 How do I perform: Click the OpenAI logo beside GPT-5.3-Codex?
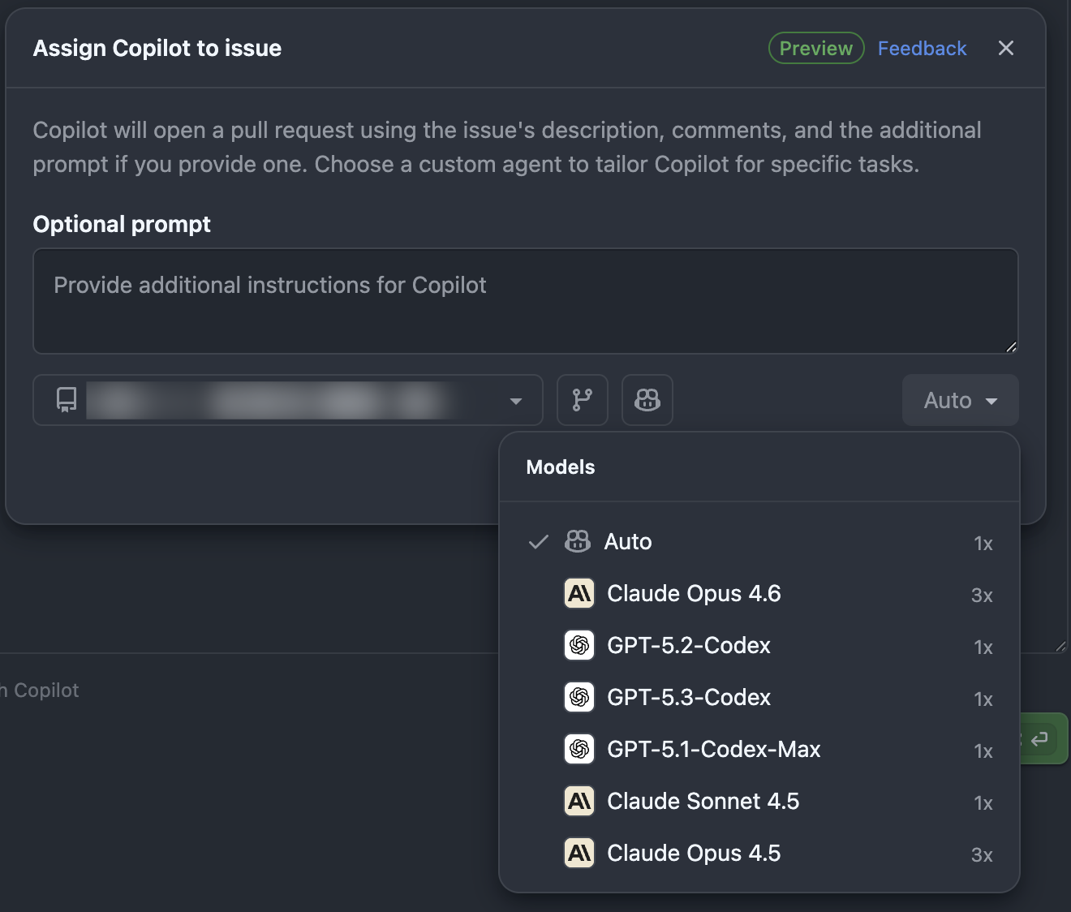coord(579,697)
